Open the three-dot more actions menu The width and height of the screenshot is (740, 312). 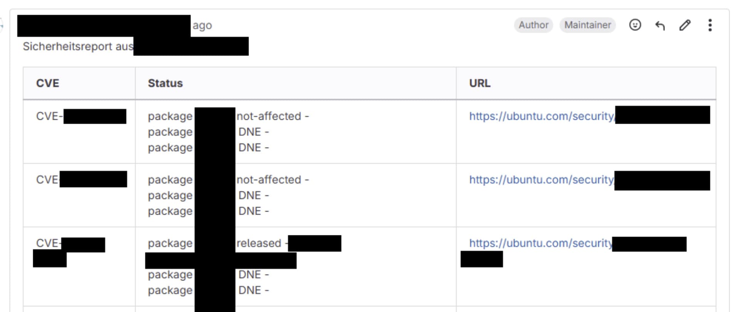point(710,25)
